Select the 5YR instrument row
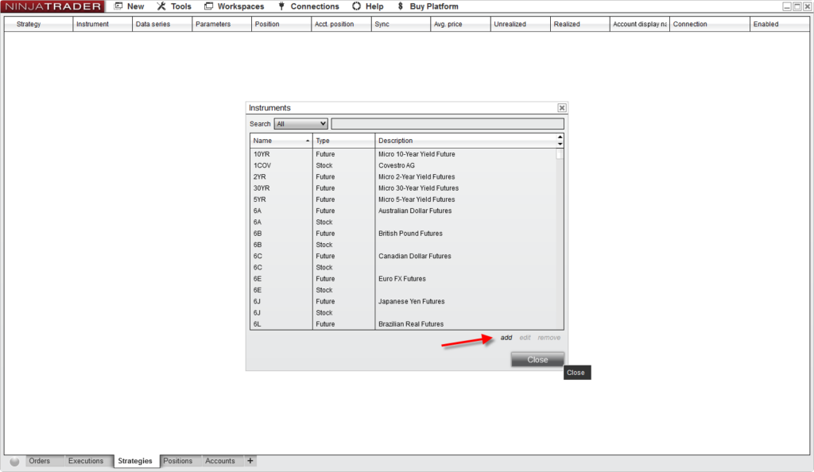 coord(403,199)
